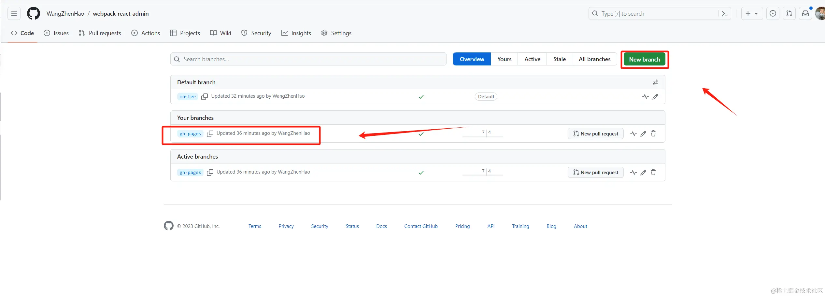This screenshot has width=825, height=296.
Task: Switch default branch using the swap icon
Action: (x=655, y=82)
